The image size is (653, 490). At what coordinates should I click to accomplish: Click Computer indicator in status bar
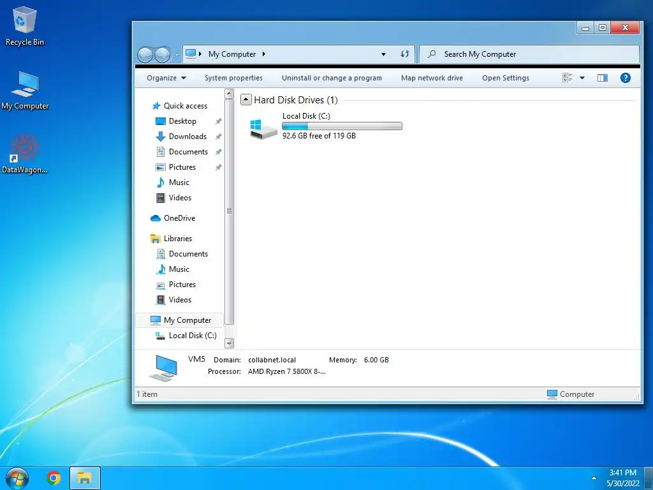(x=571, y=394)
